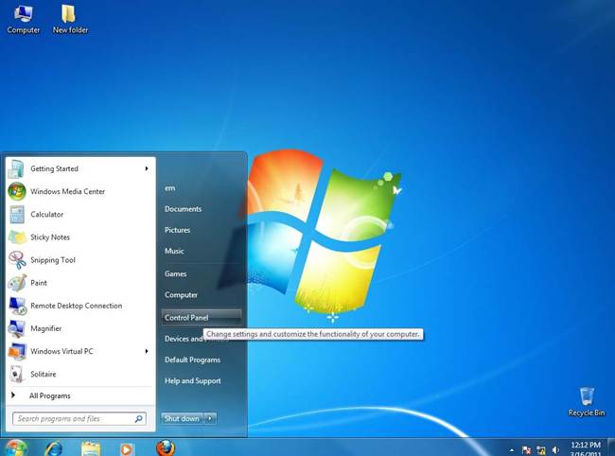Open Documents from Start menu
Screen dimensions: 615x456
click(x=184, y=209)
